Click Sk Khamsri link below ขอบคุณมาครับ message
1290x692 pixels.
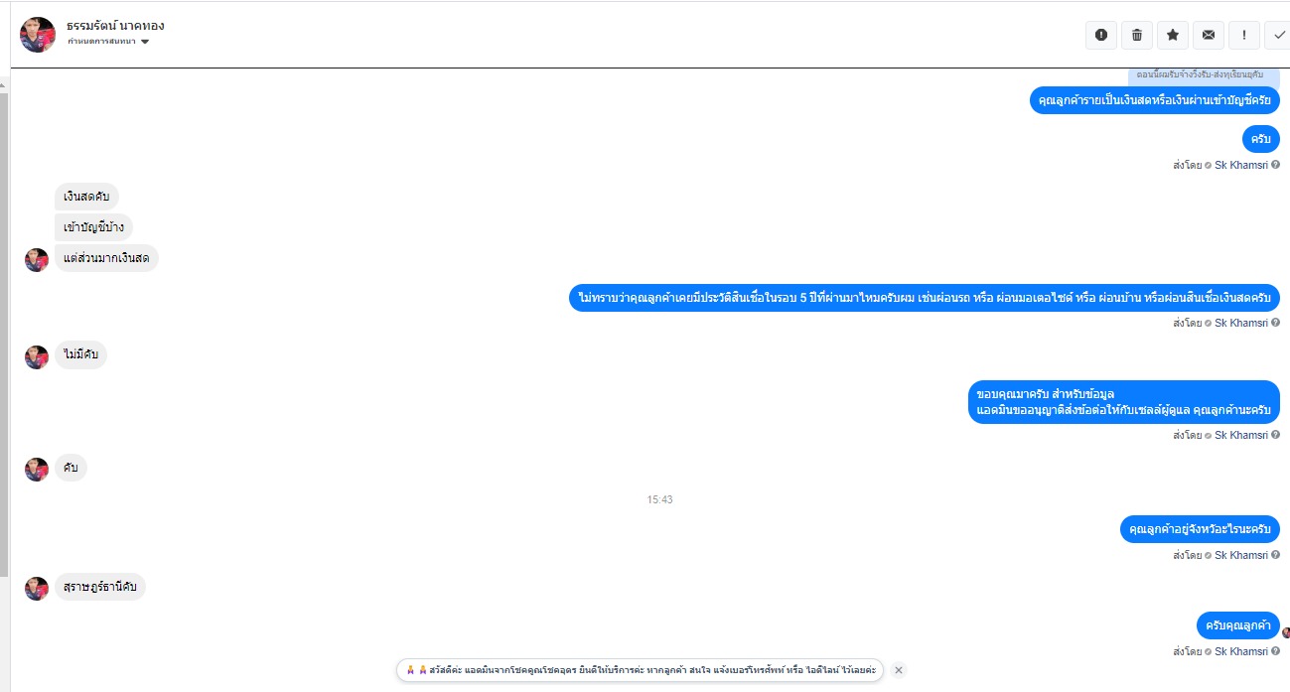point(1240,435)
